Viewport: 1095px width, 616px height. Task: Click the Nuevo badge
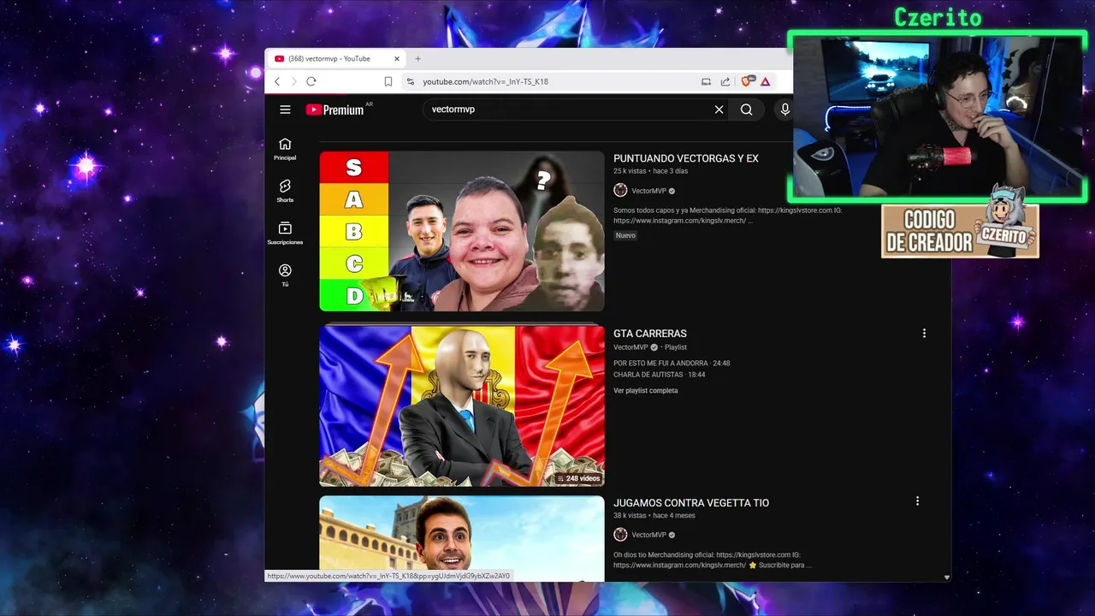625,235
